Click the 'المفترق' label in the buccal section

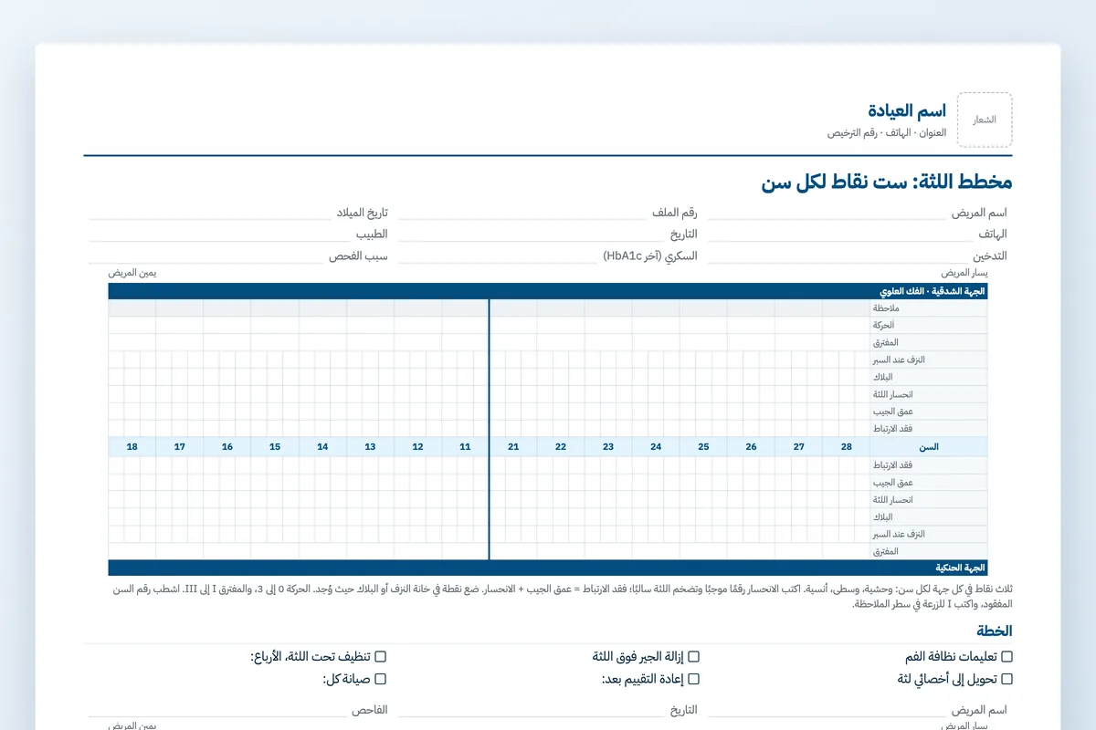(x=885, y=343)
